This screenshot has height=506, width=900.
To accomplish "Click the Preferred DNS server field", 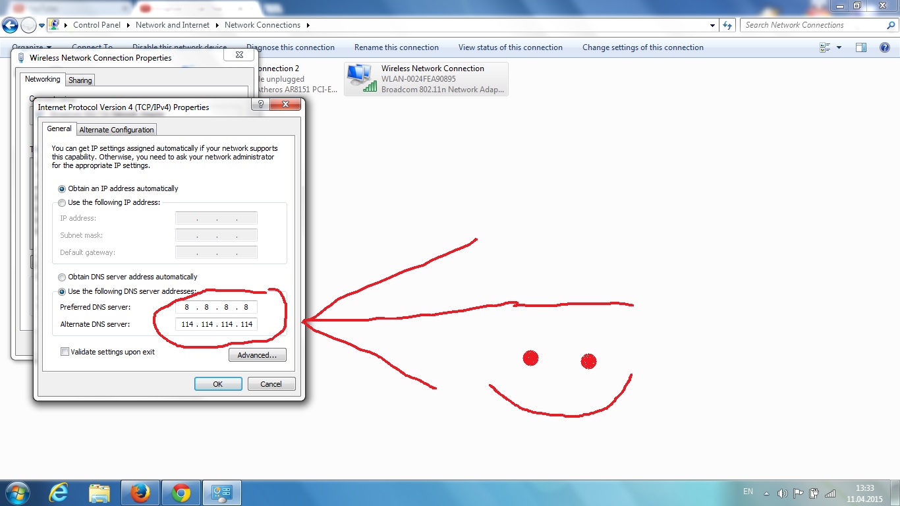I will point(216,307).
